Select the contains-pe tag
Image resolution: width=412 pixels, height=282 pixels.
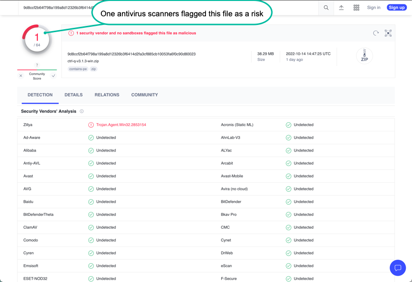click(77, 69)
